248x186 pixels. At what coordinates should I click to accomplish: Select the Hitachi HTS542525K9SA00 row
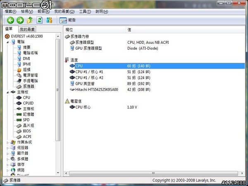click(157, 90)
